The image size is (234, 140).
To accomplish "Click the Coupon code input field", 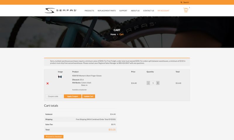I will pos(54,96).
